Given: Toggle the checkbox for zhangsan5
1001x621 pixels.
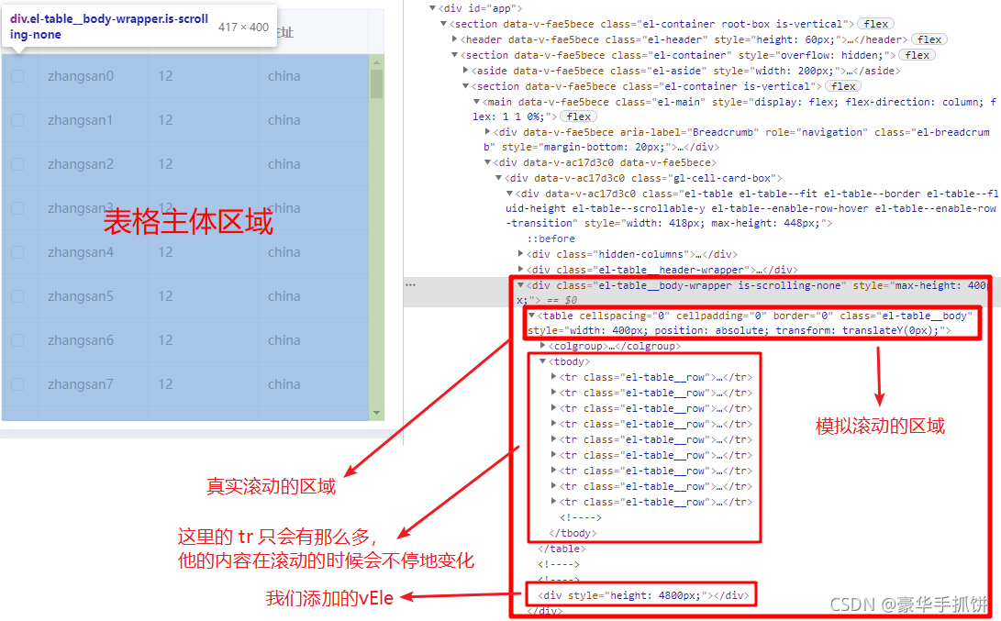Looking at the screenshot, I should [x=17, y=296].
